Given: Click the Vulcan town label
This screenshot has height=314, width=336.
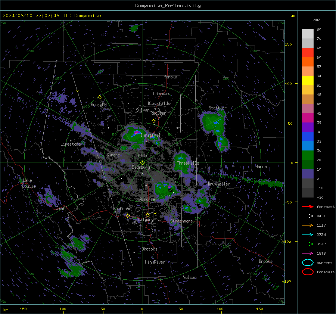Looking at the screenshot, I should coord(190,277).
